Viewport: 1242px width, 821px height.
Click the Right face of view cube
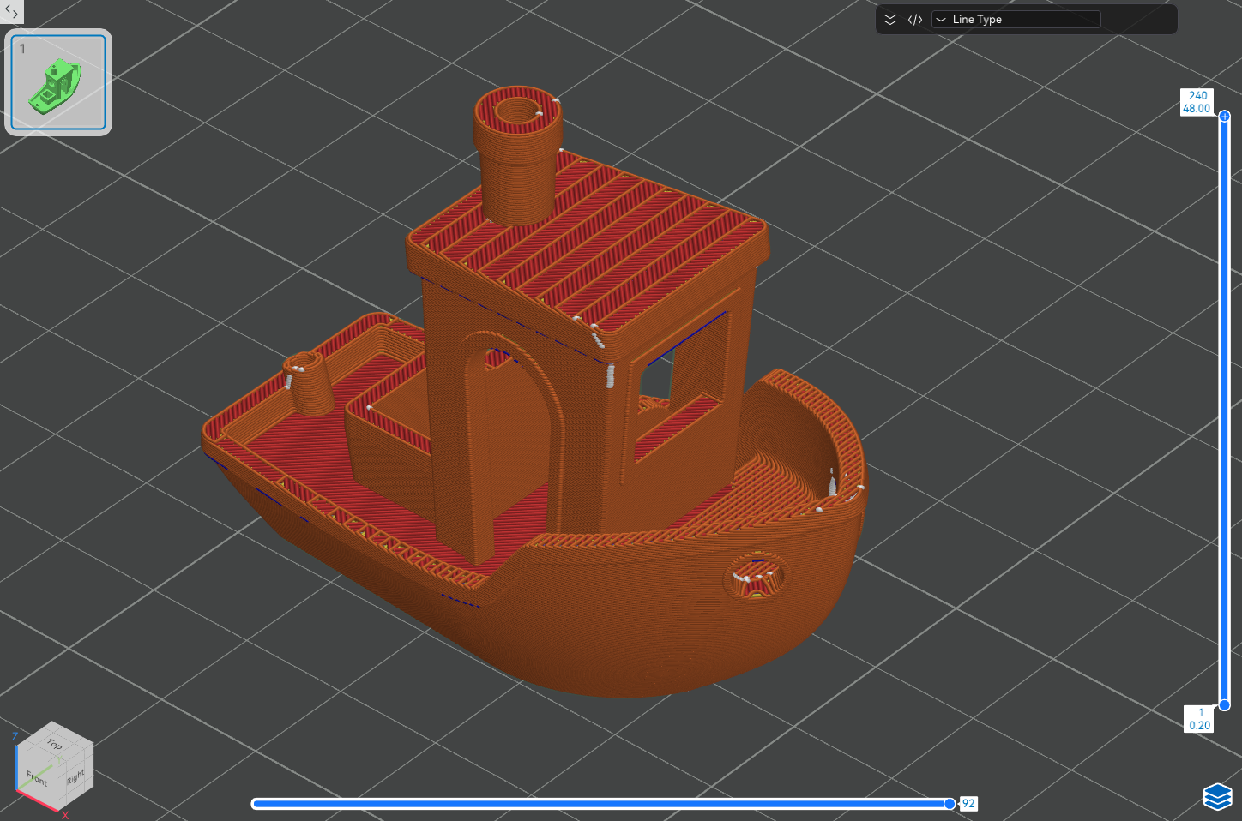(x=75, y=776)
